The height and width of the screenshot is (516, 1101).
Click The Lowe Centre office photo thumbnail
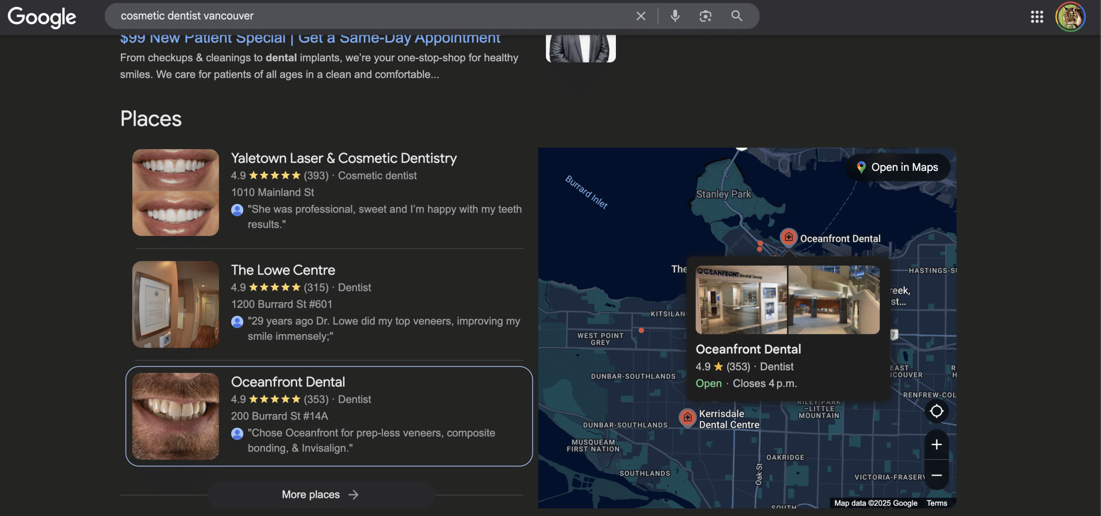175,304
